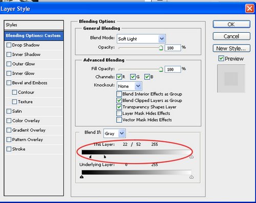The height and width of the screenshot is (203, 256).
Task: Click the Gradient Overlay style label
Action: click(29, 130)
